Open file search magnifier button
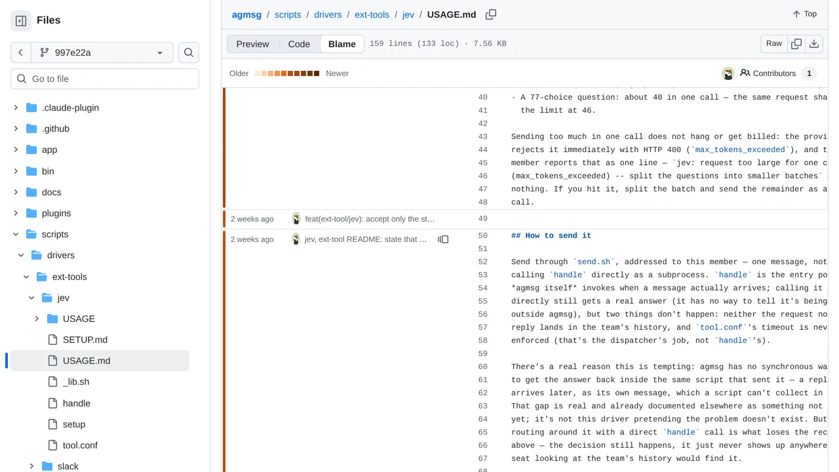The width and height of the screenshot is (839, 472). (x=189, y=52)
